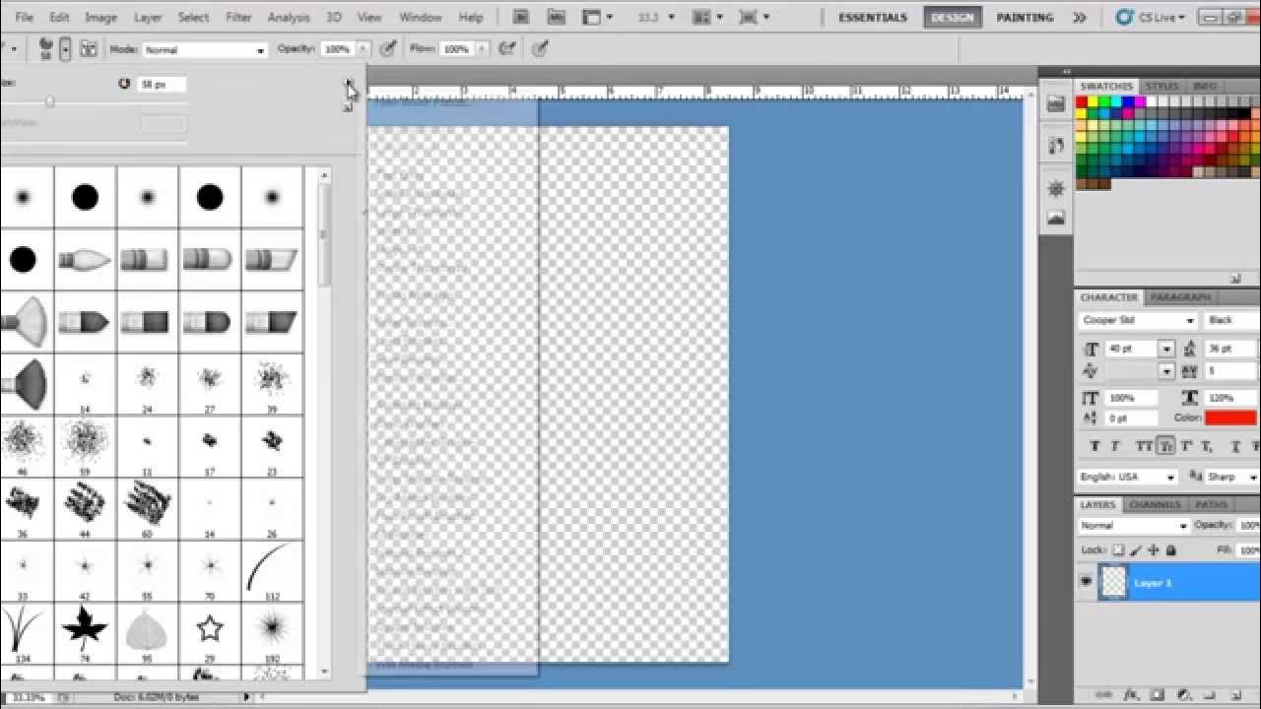The height and width of the screenshot is (709, 1261).
Task: Toggle All Caps in Character panel
Action: click(x=1143, y=446)
